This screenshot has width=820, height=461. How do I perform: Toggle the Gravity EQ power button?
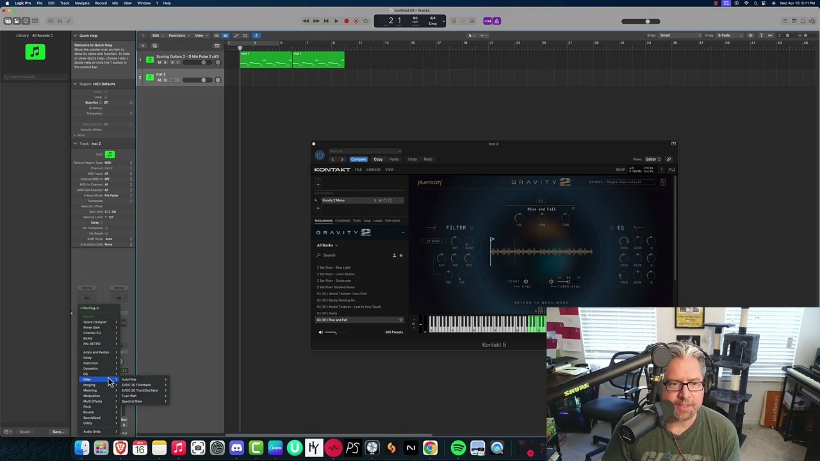click(x=611, y=228)
